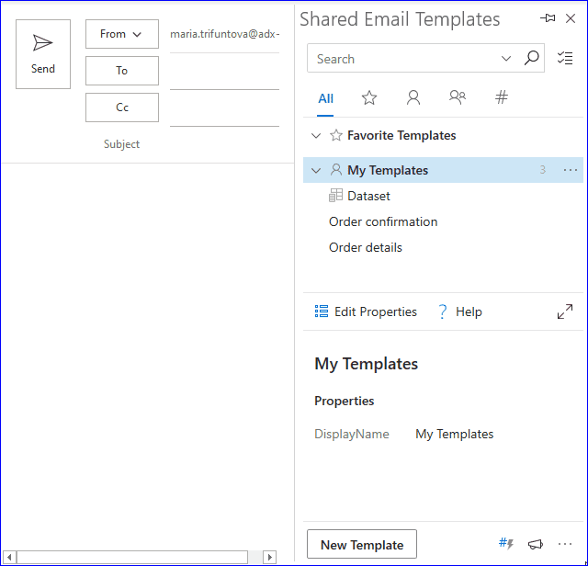This screenshot has height=566, width=588.
Task: Select the My Templates folder label
Action: point(388,170)
